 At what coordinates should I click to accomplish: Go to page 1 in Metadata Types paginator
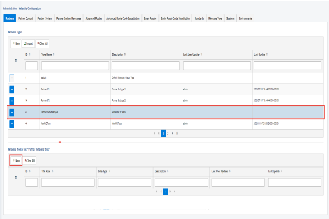(163, 133)
